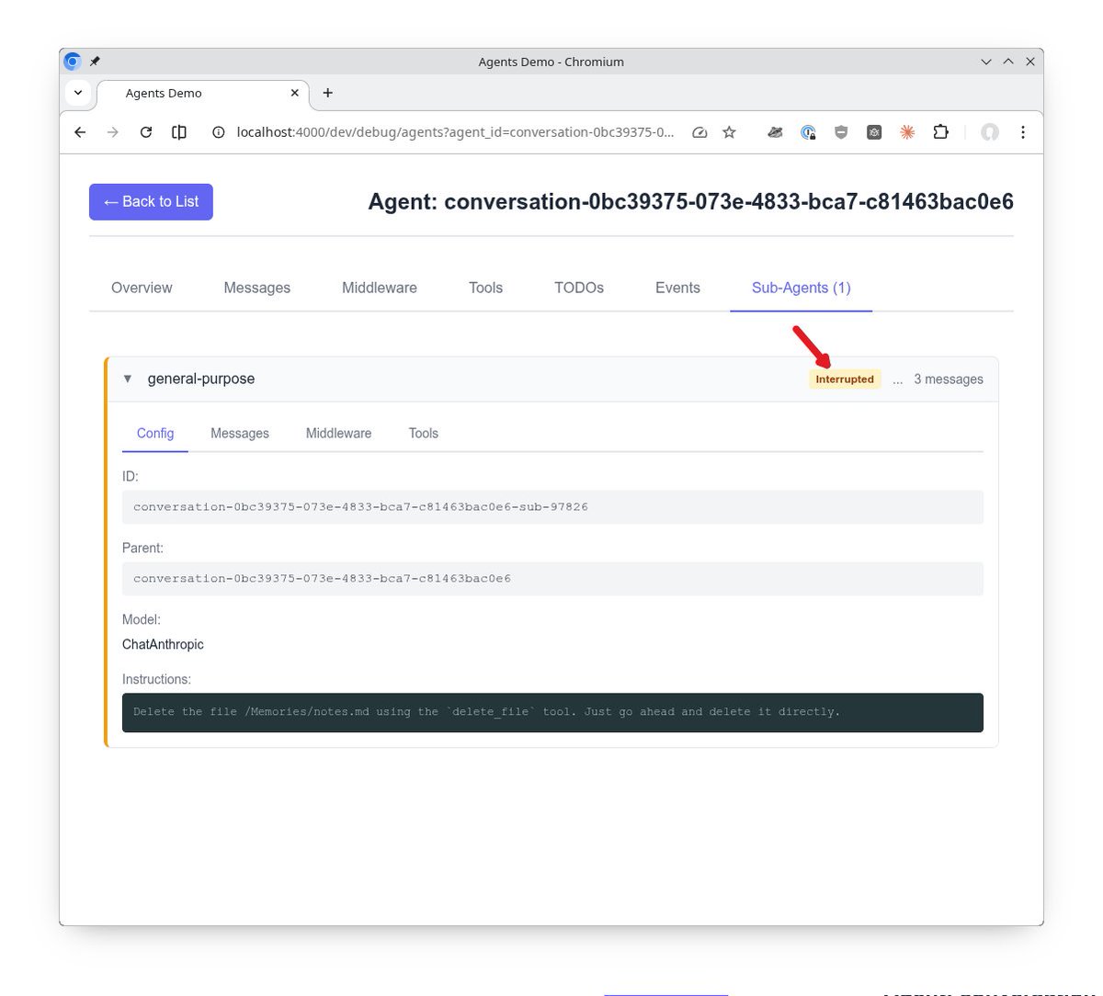
Task: Open the top-level Middleware tab
Action: coord(380,288)
